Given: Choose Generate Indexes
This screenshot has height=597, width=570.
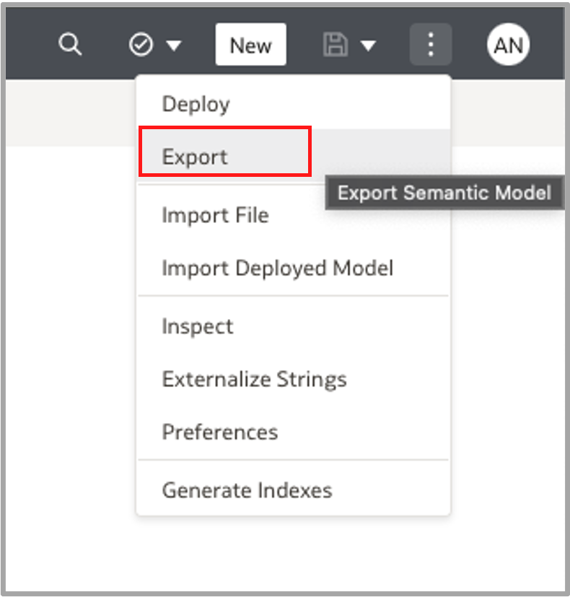Looking at the screenshot, I should [247, 490].
